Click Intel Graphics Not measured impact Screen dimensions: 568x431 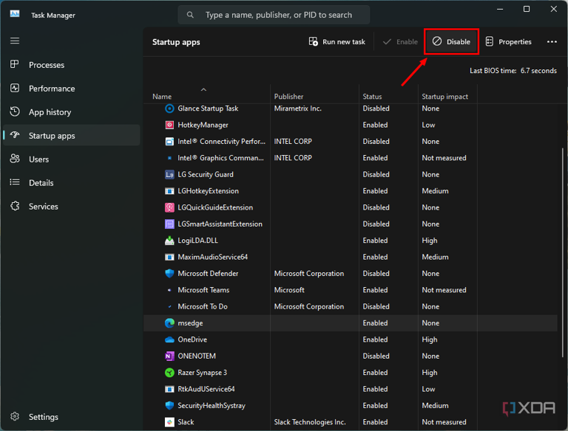[444, 158]
